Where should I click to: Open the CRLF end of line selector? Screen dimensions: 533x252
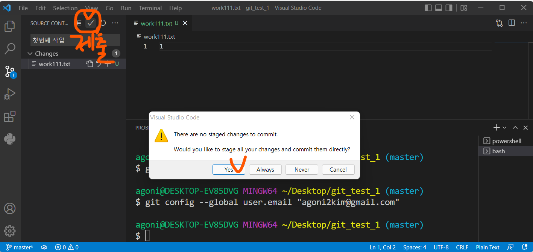[462, 247]
